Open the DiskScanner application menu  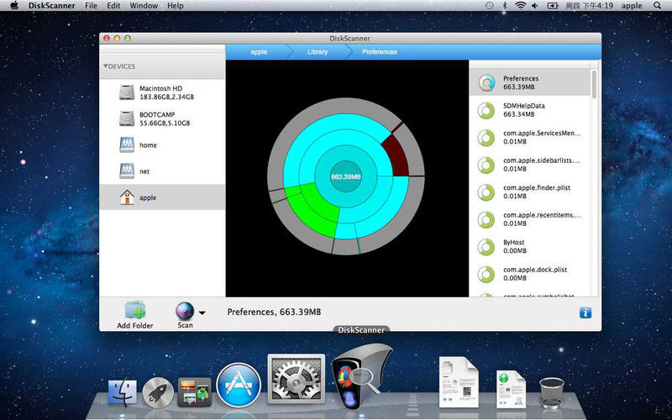point(52,6)
